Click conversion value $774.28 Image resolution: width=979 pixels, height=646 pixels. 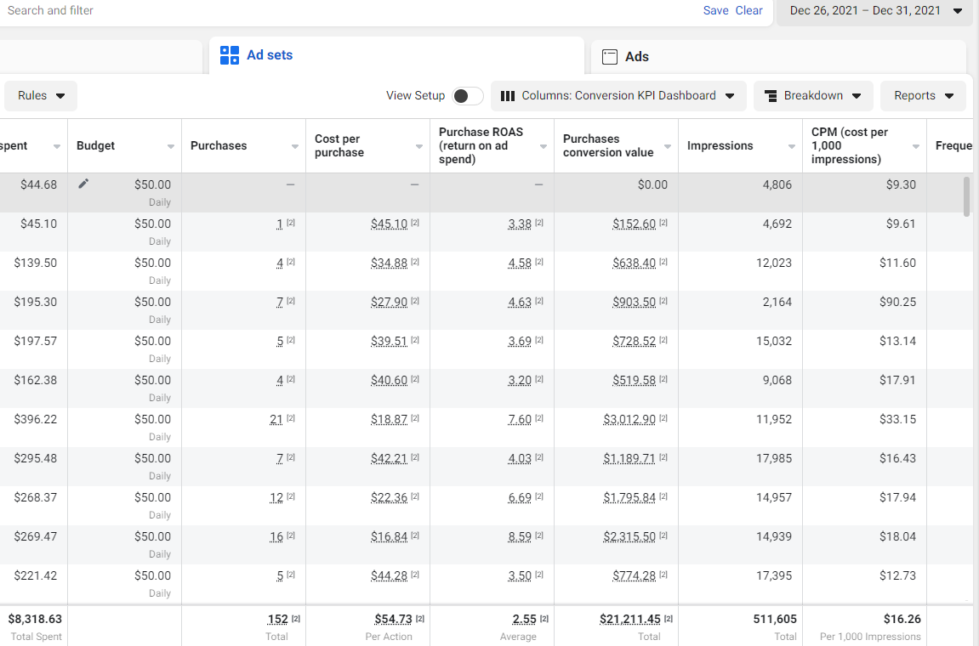634,575
